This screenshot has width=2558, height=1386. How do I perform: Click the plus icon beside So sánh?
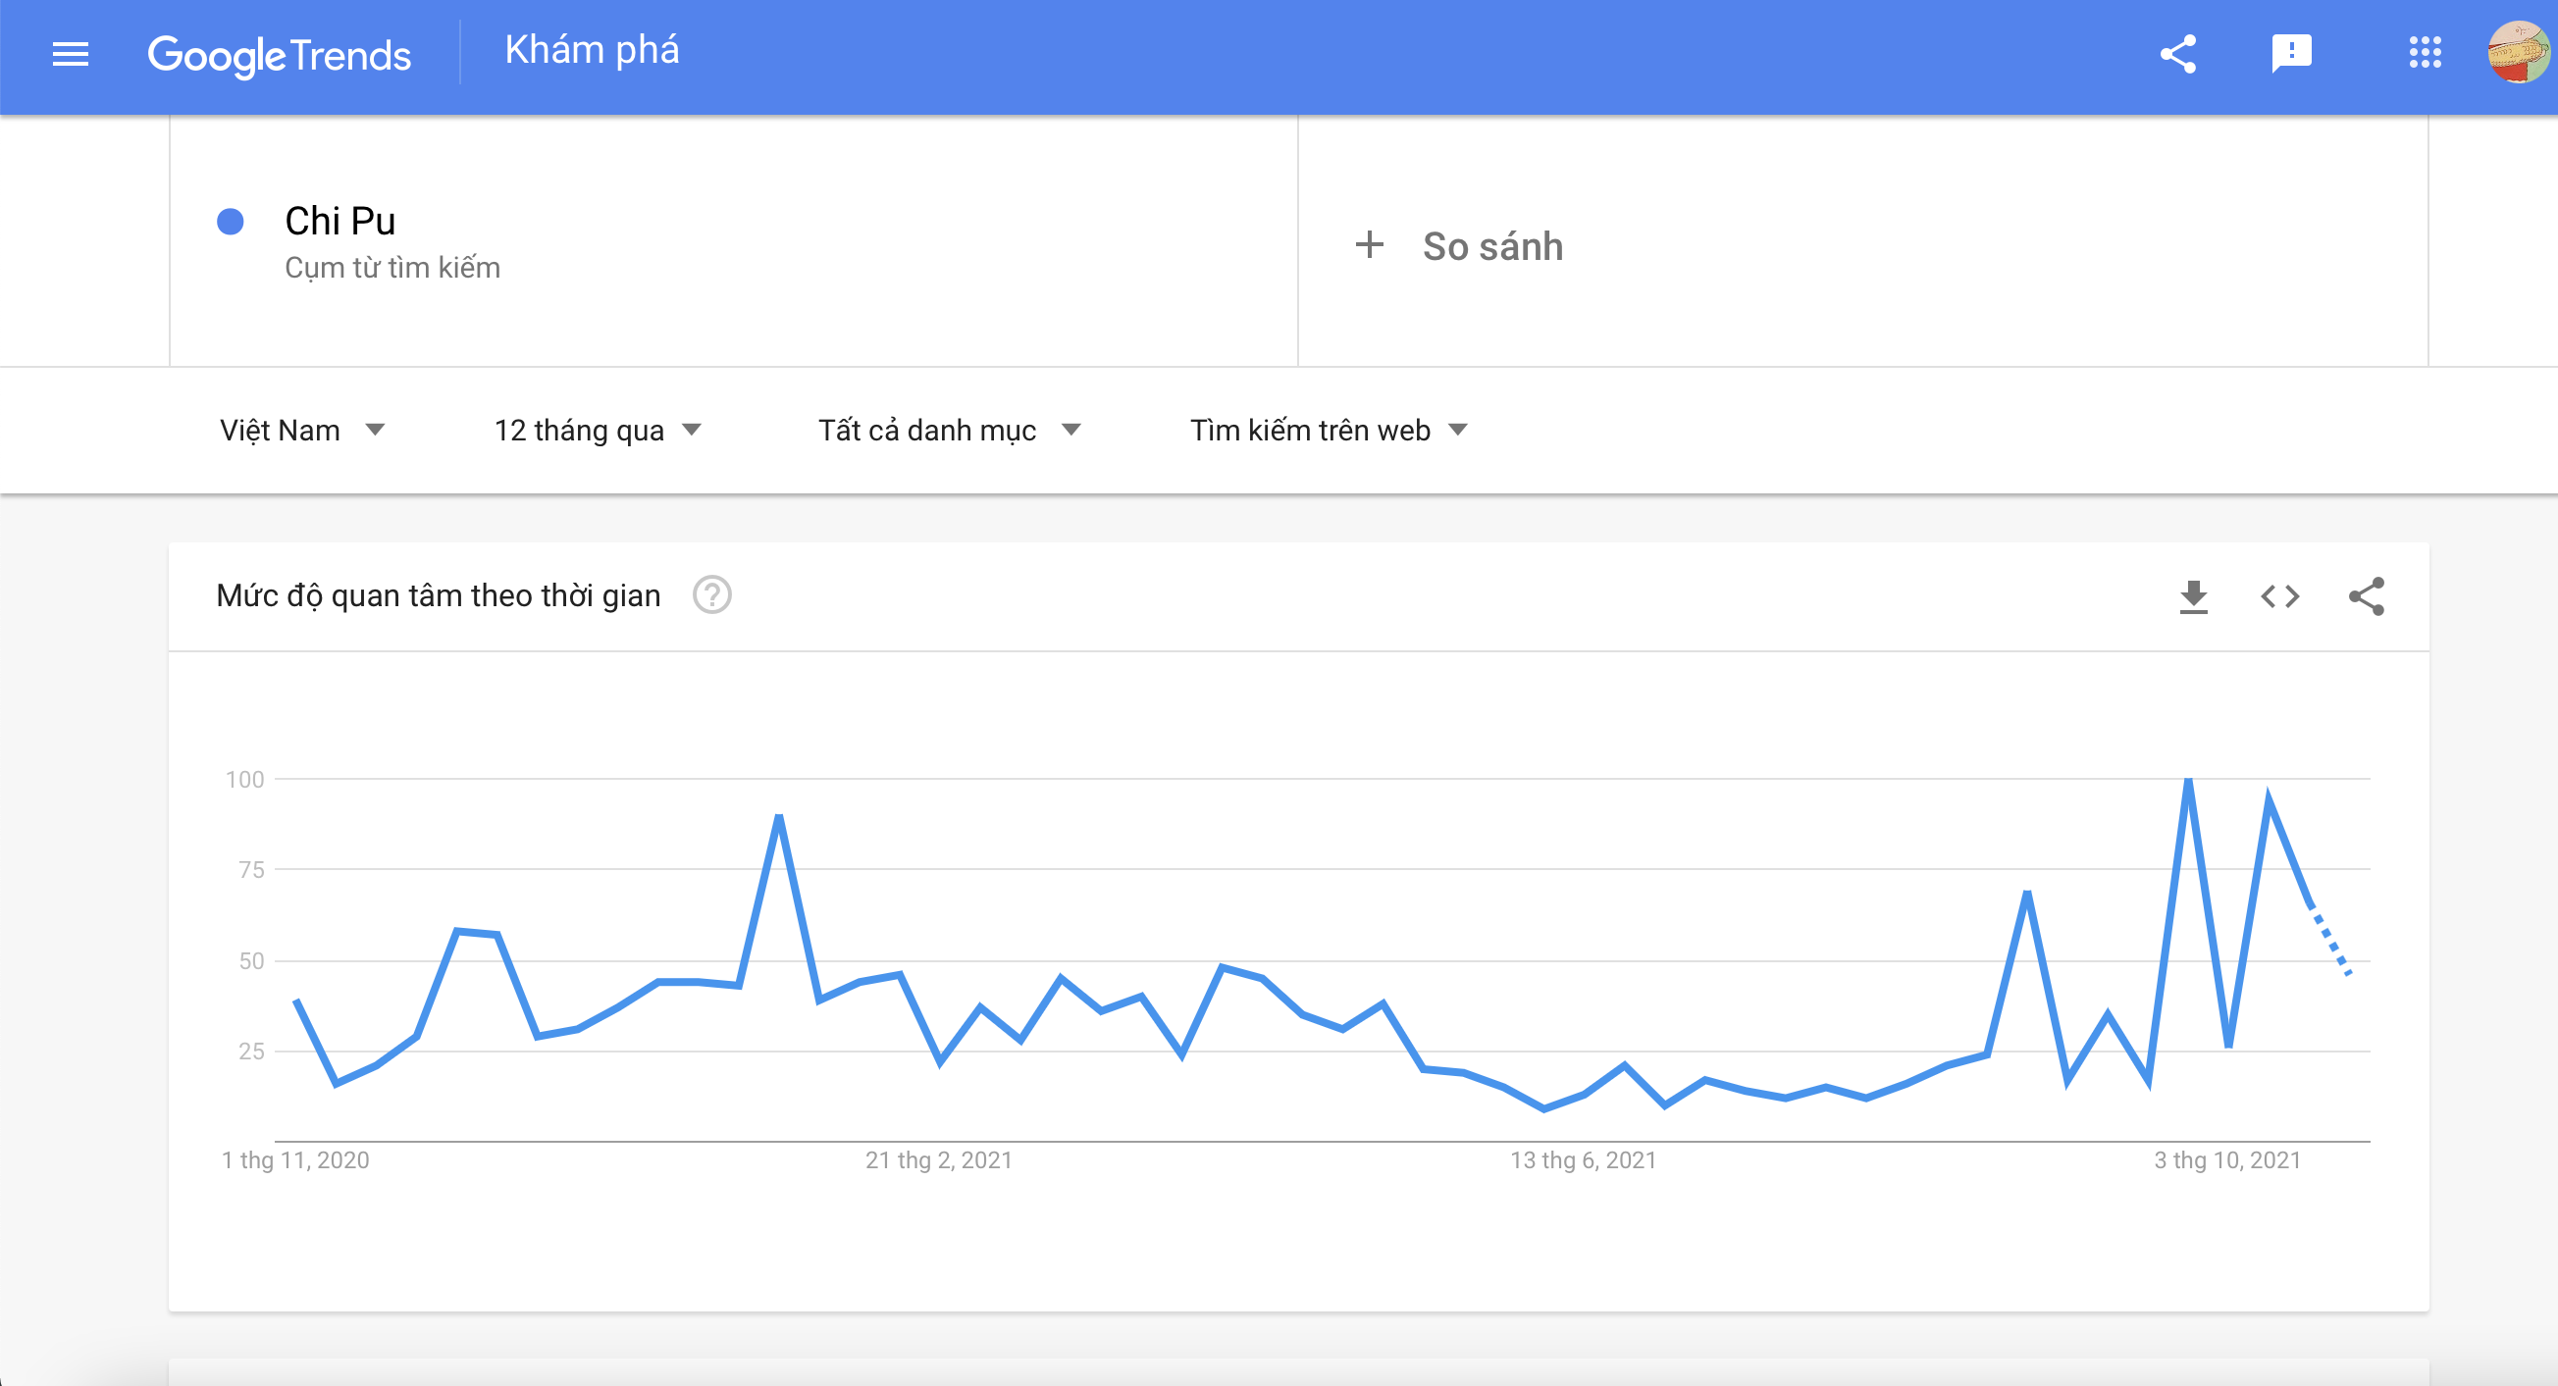pyautogui.click(x=1370, y=244)
